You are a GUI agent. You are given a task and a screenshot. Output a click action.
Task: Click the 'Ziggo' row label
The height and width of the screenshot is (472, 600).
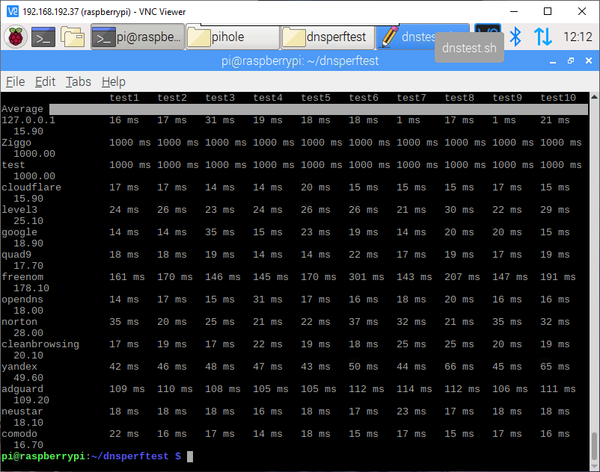[x=16, y=143]
